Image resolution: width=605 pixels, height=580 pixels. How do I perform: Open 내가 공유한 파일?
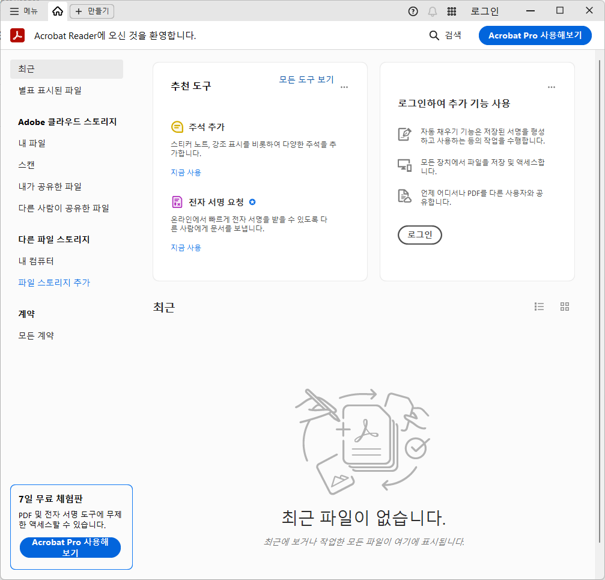point(50,186)
